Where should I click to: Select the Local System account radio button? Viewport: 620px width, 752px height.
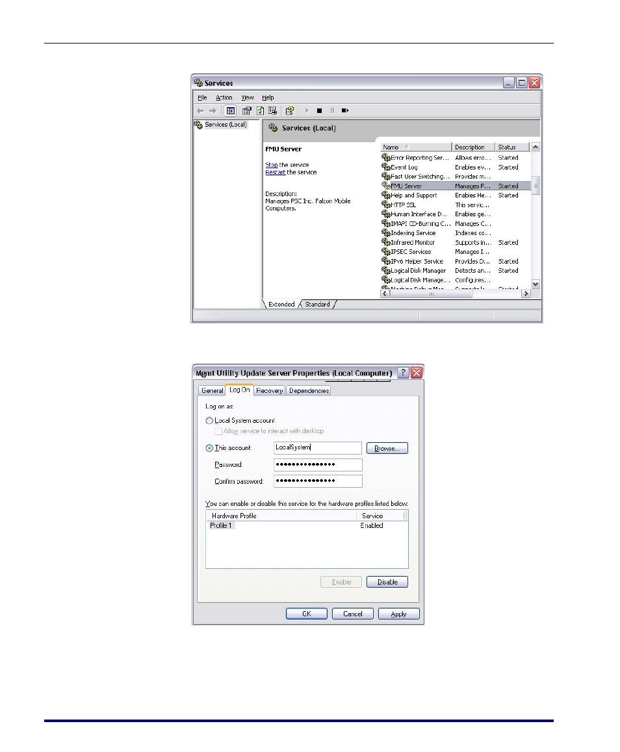[x=209, y=421]
